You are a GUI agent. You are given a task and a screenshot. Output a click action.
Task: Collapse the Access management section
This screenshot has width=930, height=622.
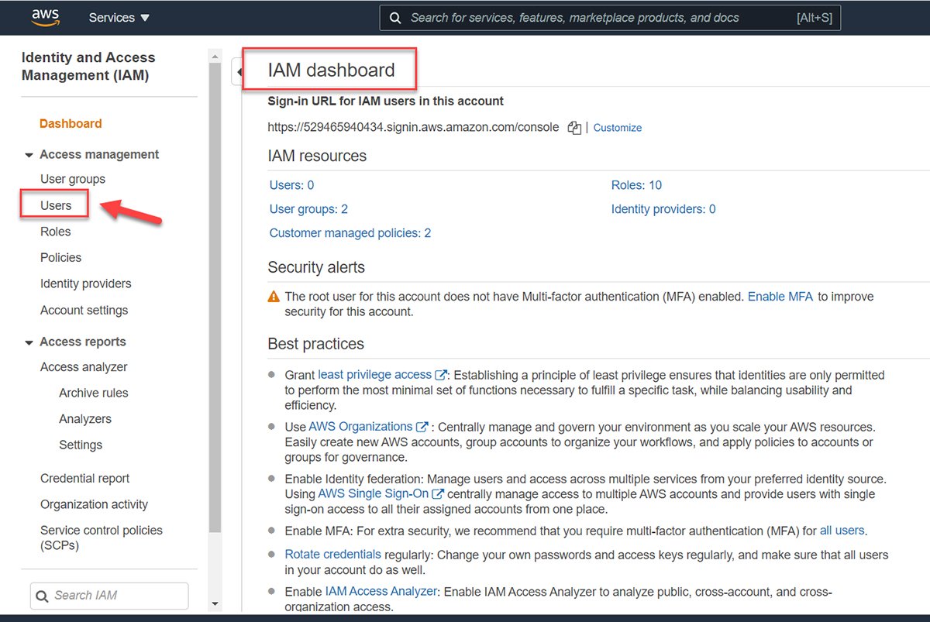[x=29, y=154]
